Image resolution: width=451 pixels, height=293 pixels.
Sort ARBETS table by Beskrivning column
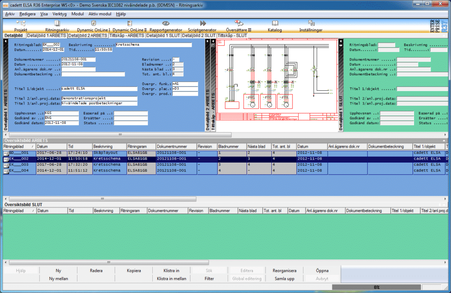click(109, 146)
